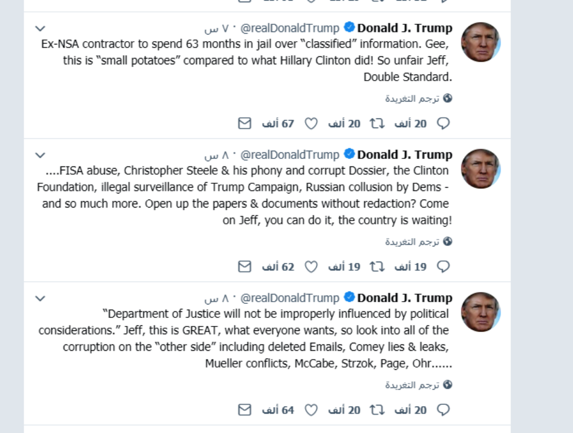Translate the Department of Justice tweet
The height and width of the screenshot is (433, 573).
pyautogui.click(x=418, y=385)
